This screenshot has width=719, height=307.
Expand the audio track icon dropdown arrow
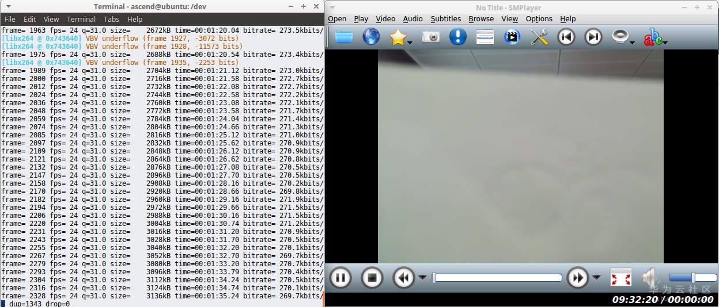(632, 42)
